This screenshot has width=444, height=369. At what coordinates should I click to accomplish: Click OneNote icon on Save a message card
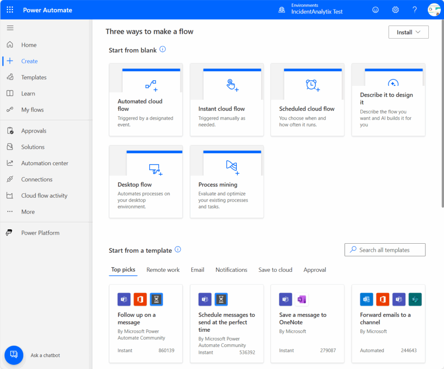click(x=302, y=299)
